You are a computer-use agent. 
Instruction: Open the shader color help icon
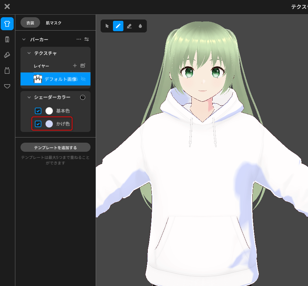pyautogui.click(x=83, y=97)
